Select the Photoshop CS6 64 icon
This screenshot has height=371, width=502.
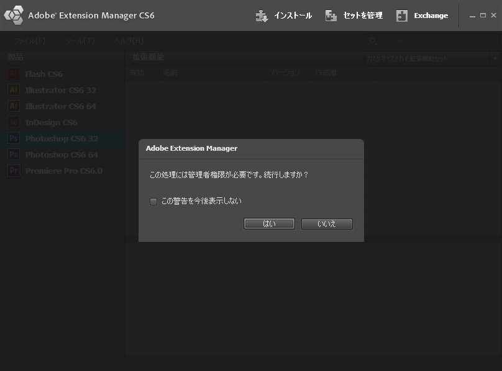[14, 154]
